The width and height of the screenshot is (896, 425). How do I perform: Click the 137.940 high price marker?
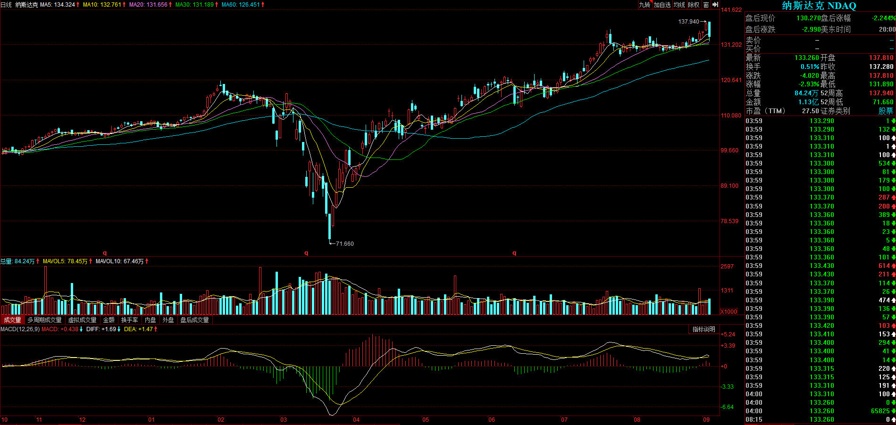coord(688,22)
